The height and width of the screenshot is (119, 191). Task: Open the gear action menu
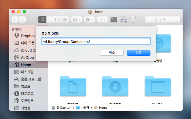pos(89,20)
